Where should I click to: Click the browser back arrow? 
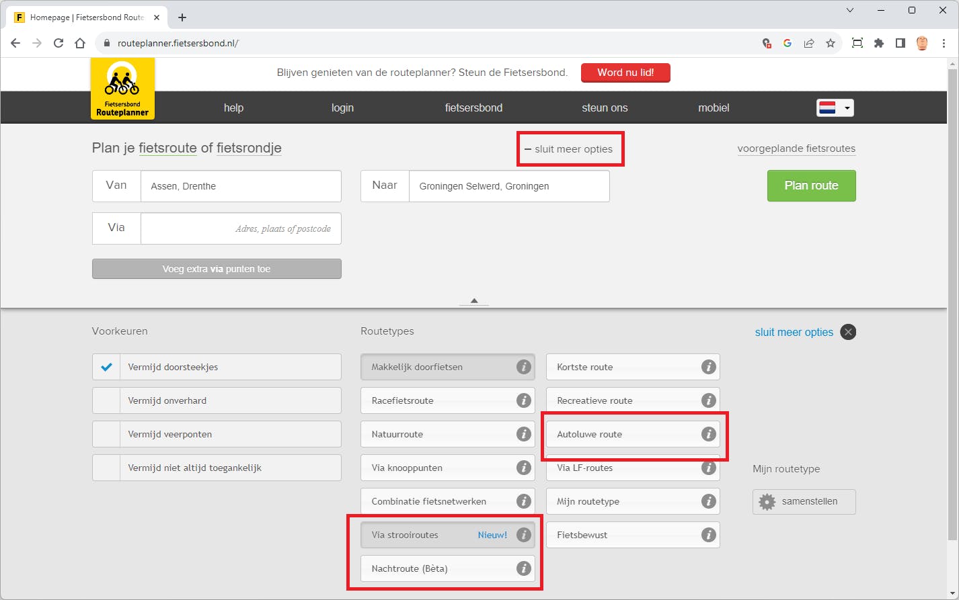pyautogui.click(x=15, y=43)
